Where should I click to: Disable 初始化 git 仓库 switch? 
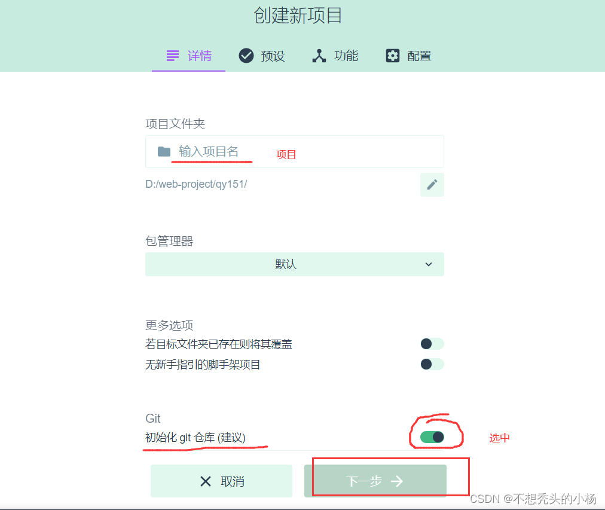[x=432, y=437]
